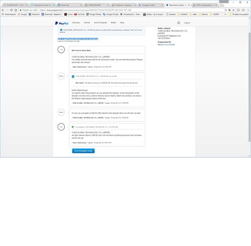This screenshot has height=246, width=251.
Task: Open the Summary menu in PayPal header
Action: coord(76,22)
